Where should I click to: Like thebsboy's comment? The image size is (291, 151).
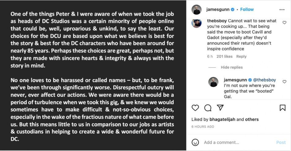pos(284,23)
